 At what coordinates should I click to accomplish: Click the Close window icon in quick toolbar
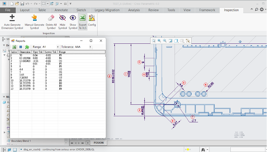(x=65, y=4)
